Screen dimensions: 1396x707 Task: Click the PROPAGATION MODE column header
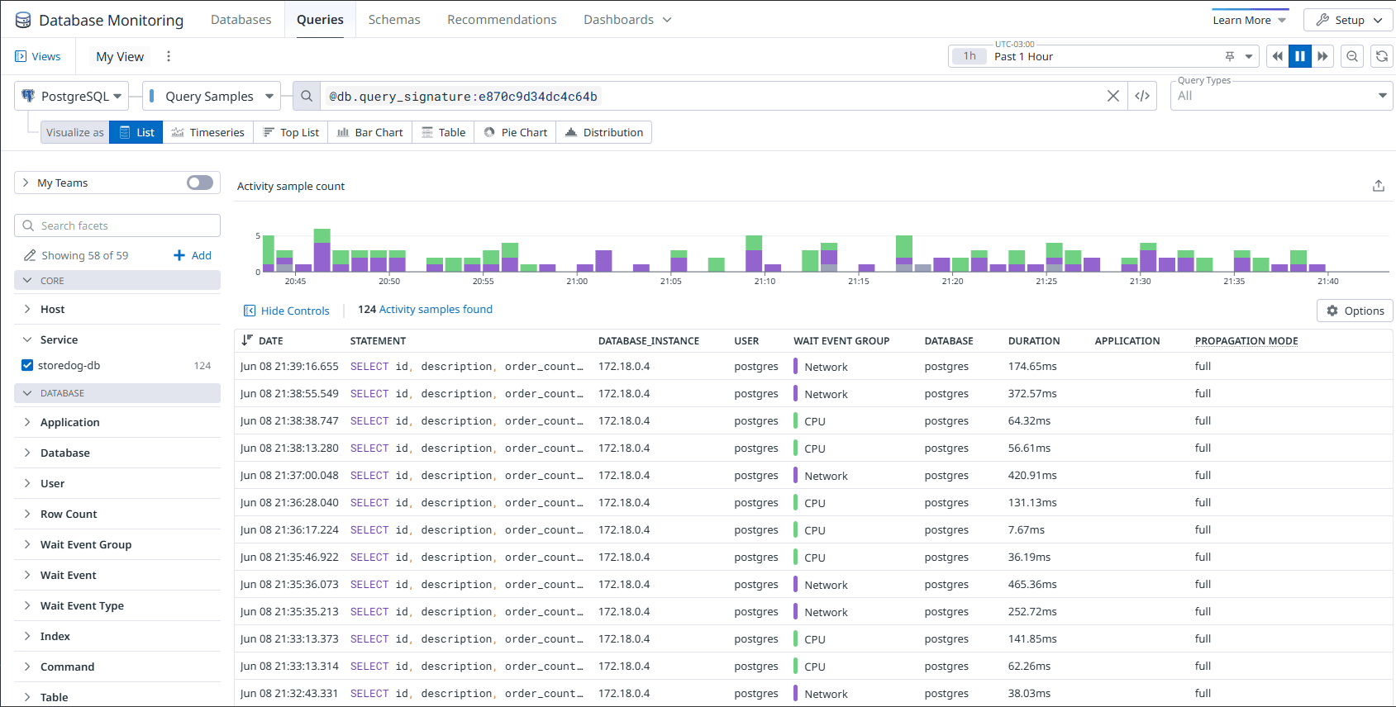click(x=1246, y=340)
